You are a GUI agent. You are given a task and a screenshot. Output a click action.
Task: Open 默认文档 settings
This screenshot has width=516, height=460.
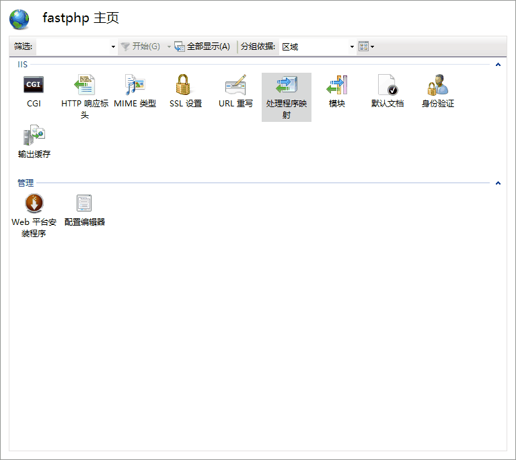(x=388, y=86)
